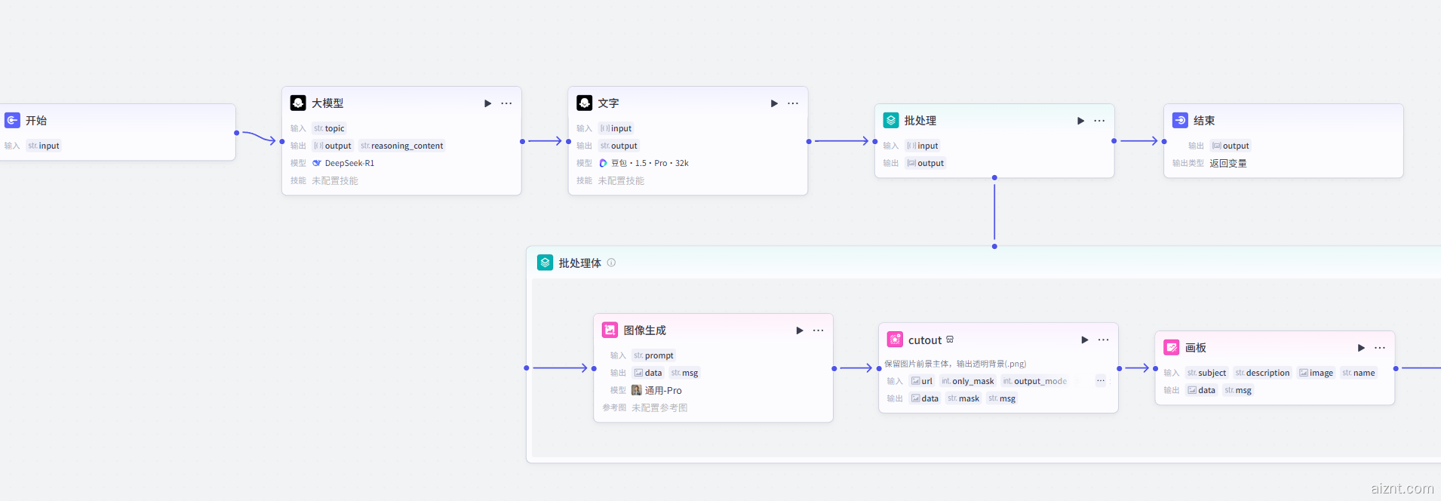Viewport: 1441px width, 501px height.
Task: Click the str.topic input tag
Action: (329, 128)
